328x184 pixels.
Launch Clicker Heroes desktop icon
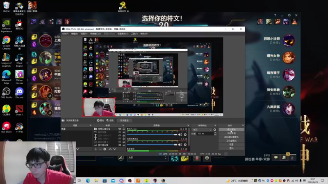[19, 77]
